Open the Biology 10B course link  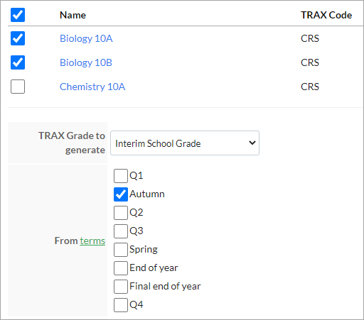(x=86, y=62)
